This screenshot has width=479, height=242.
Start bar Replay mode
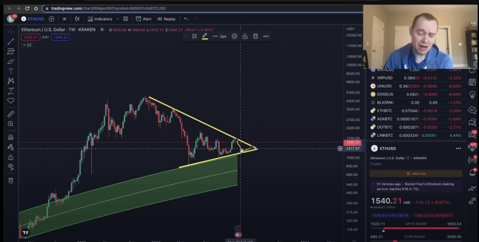(x=167, y=19)
